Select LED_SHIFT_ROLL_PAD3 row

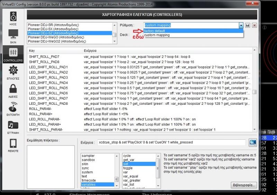point(140,77)
